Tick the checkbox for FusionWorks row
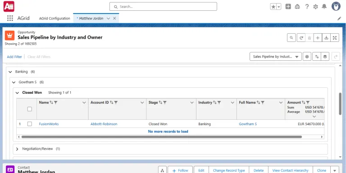The height and width of the screenshot is (173, 346). coord(30,124)
